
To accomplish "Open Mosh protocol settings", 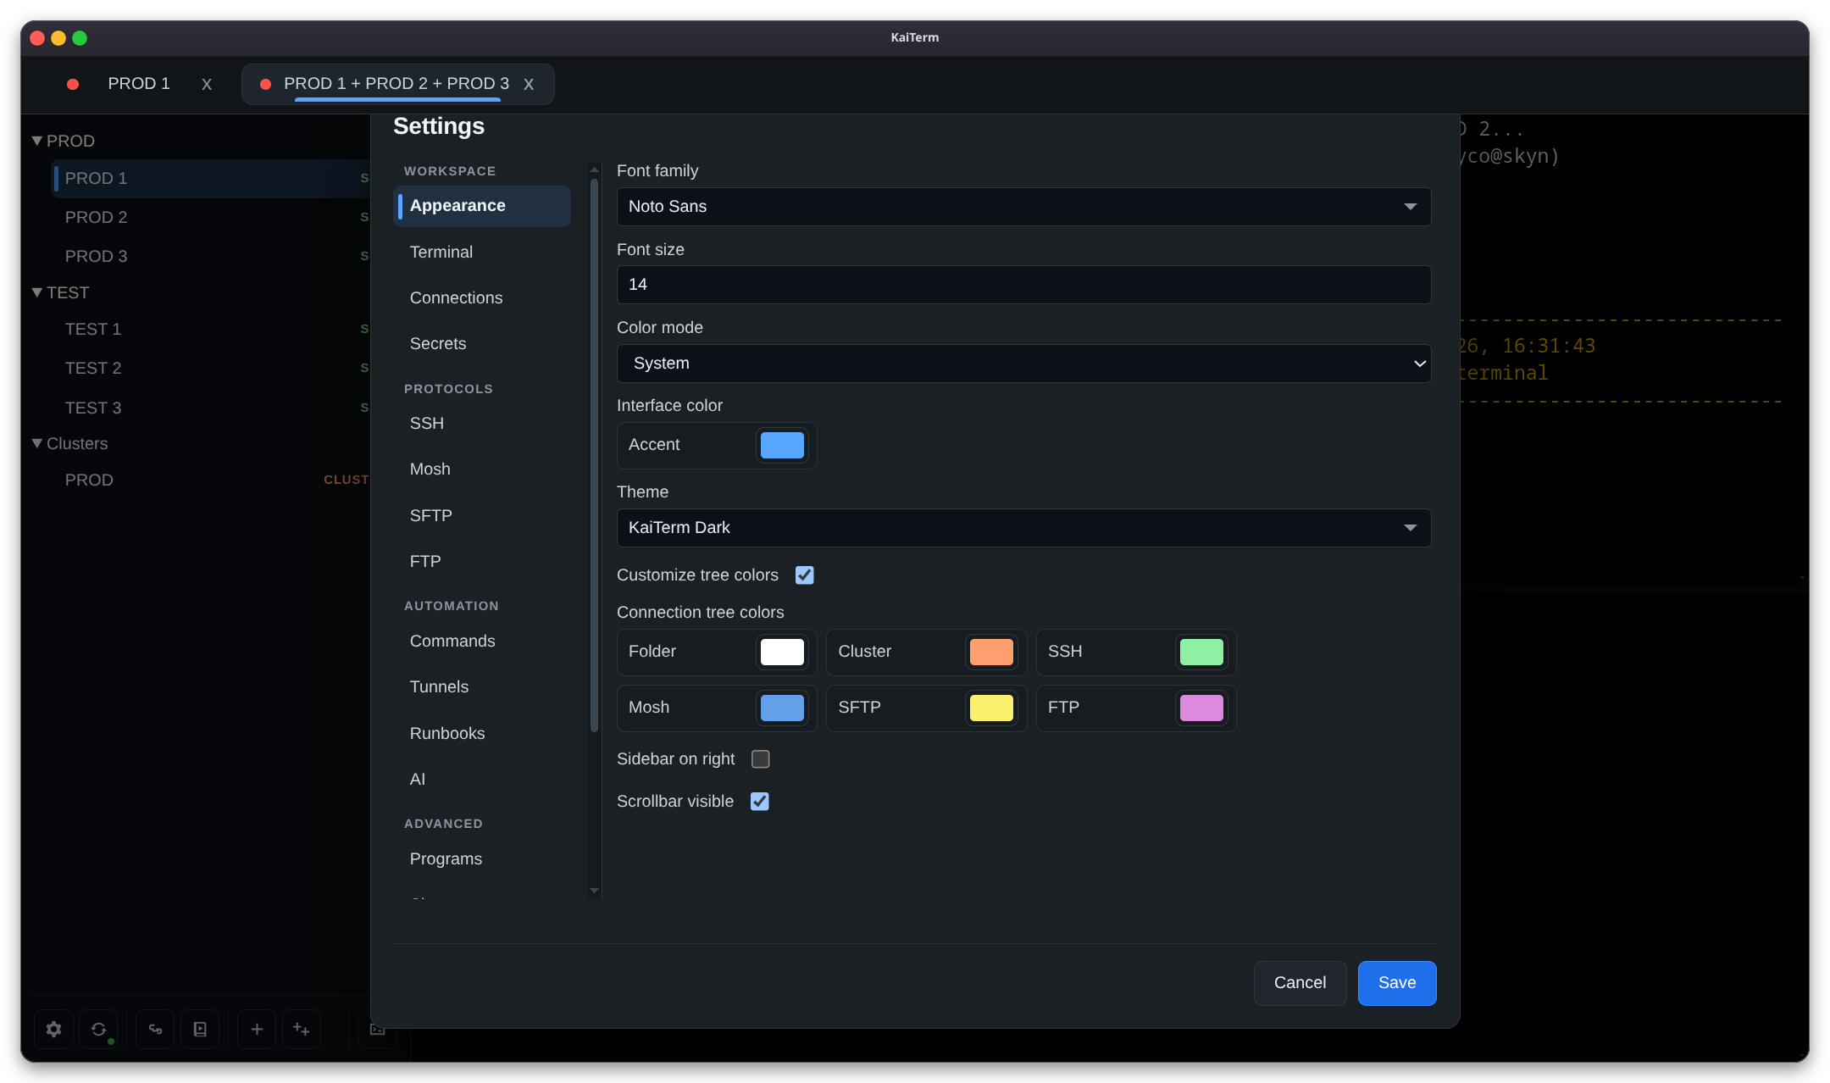I will (x=482, y=469).
